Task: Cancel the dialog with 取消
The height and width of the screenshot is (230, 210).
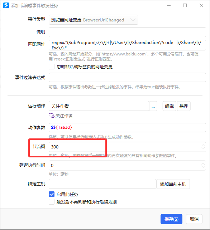Action: pos(194,219)
